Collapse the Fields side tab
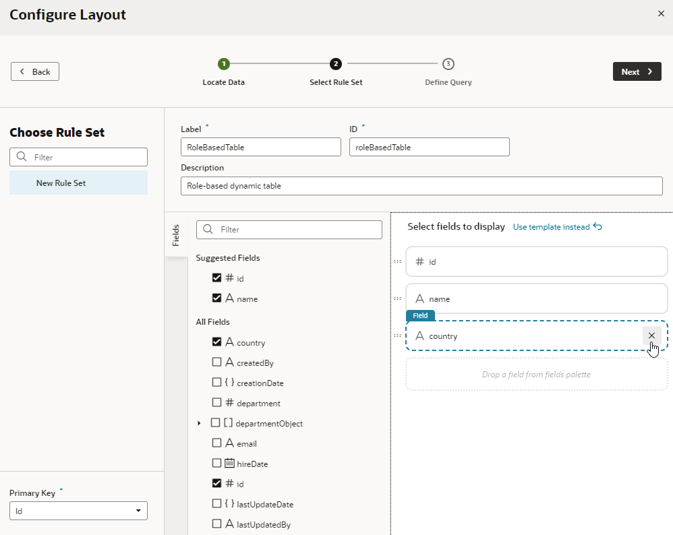The width and height of the screenshot is (673, 535). click(176, 234)
